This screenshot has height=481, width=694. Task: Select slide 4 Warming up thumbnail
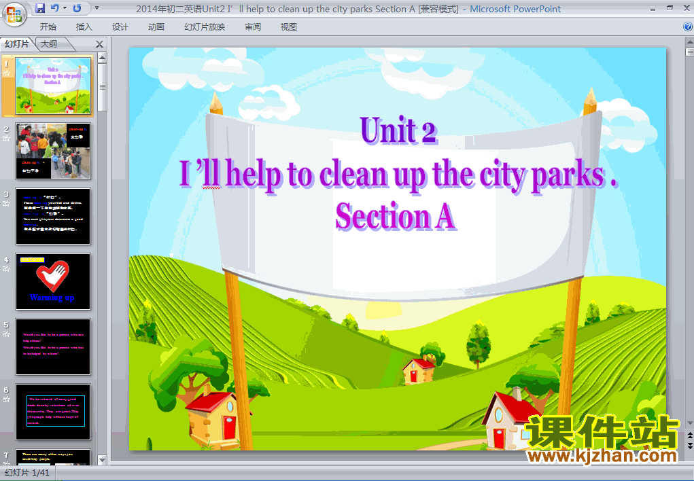click(x=53, y=281)
